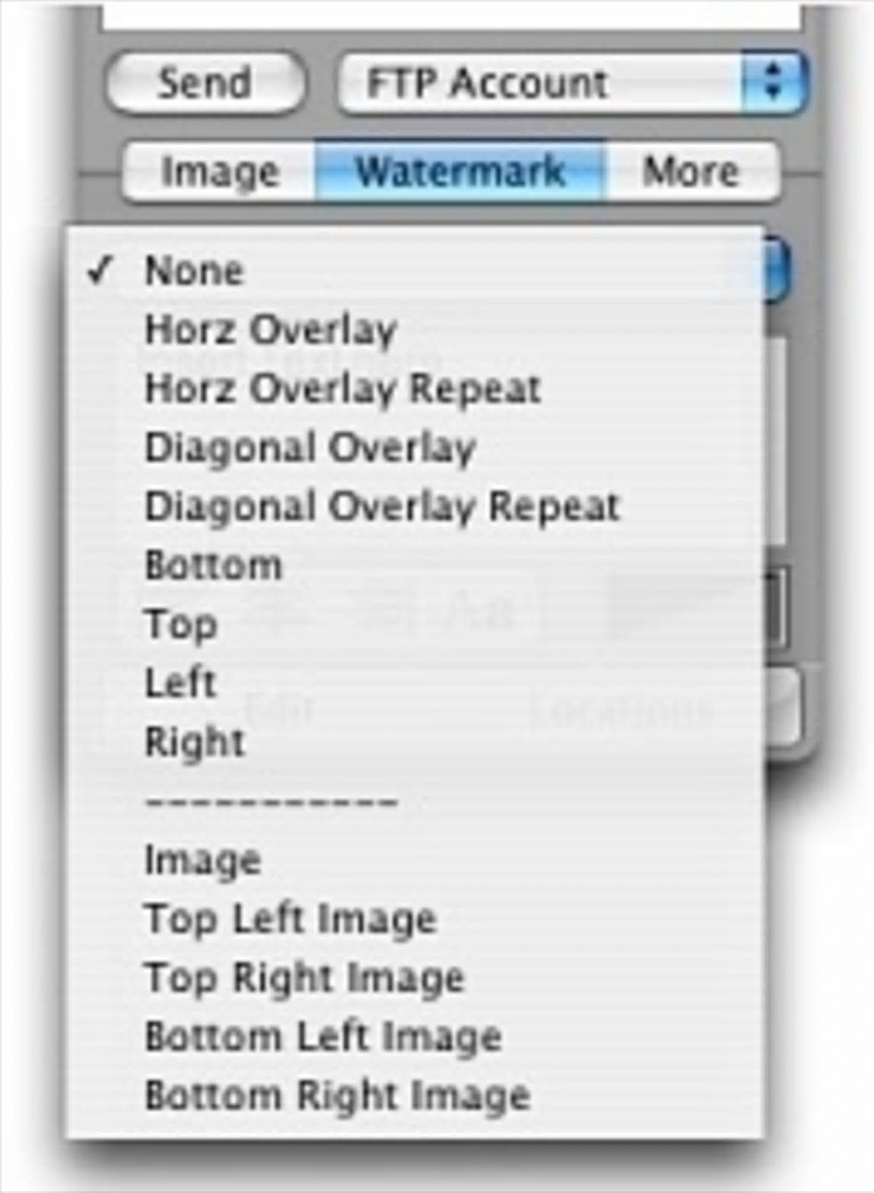
Task: Choose Bottom Right Image option
Action: [x=338, y=1096]
